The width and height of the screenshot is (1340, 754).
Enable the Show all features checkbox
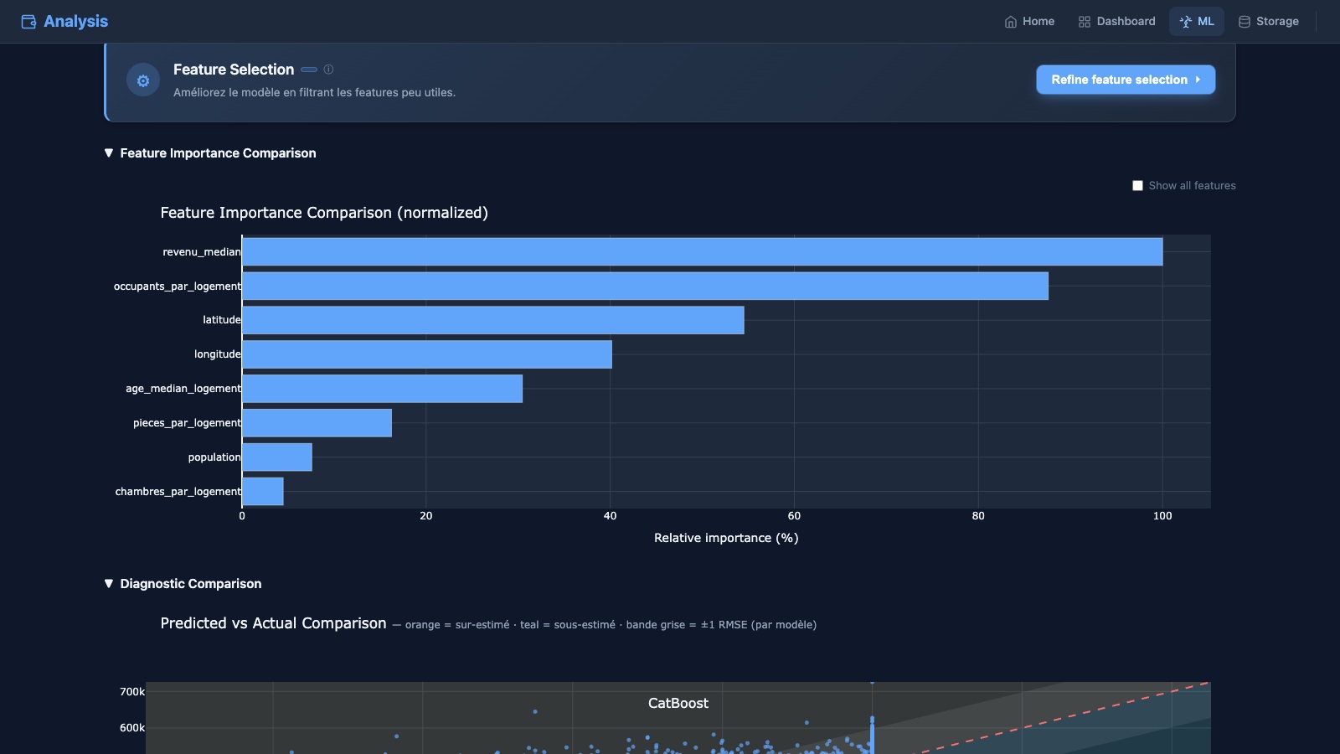pyautogui.click(x=1137, y=186)
